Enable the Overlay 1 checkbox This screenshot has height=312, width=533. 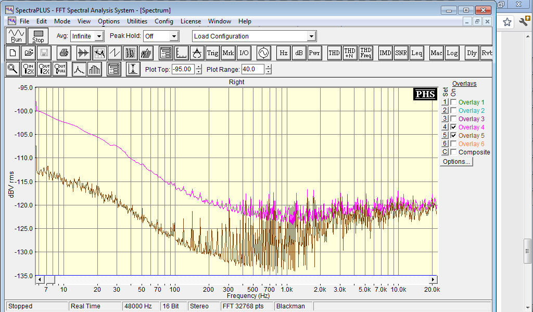(x=453, y=102)
